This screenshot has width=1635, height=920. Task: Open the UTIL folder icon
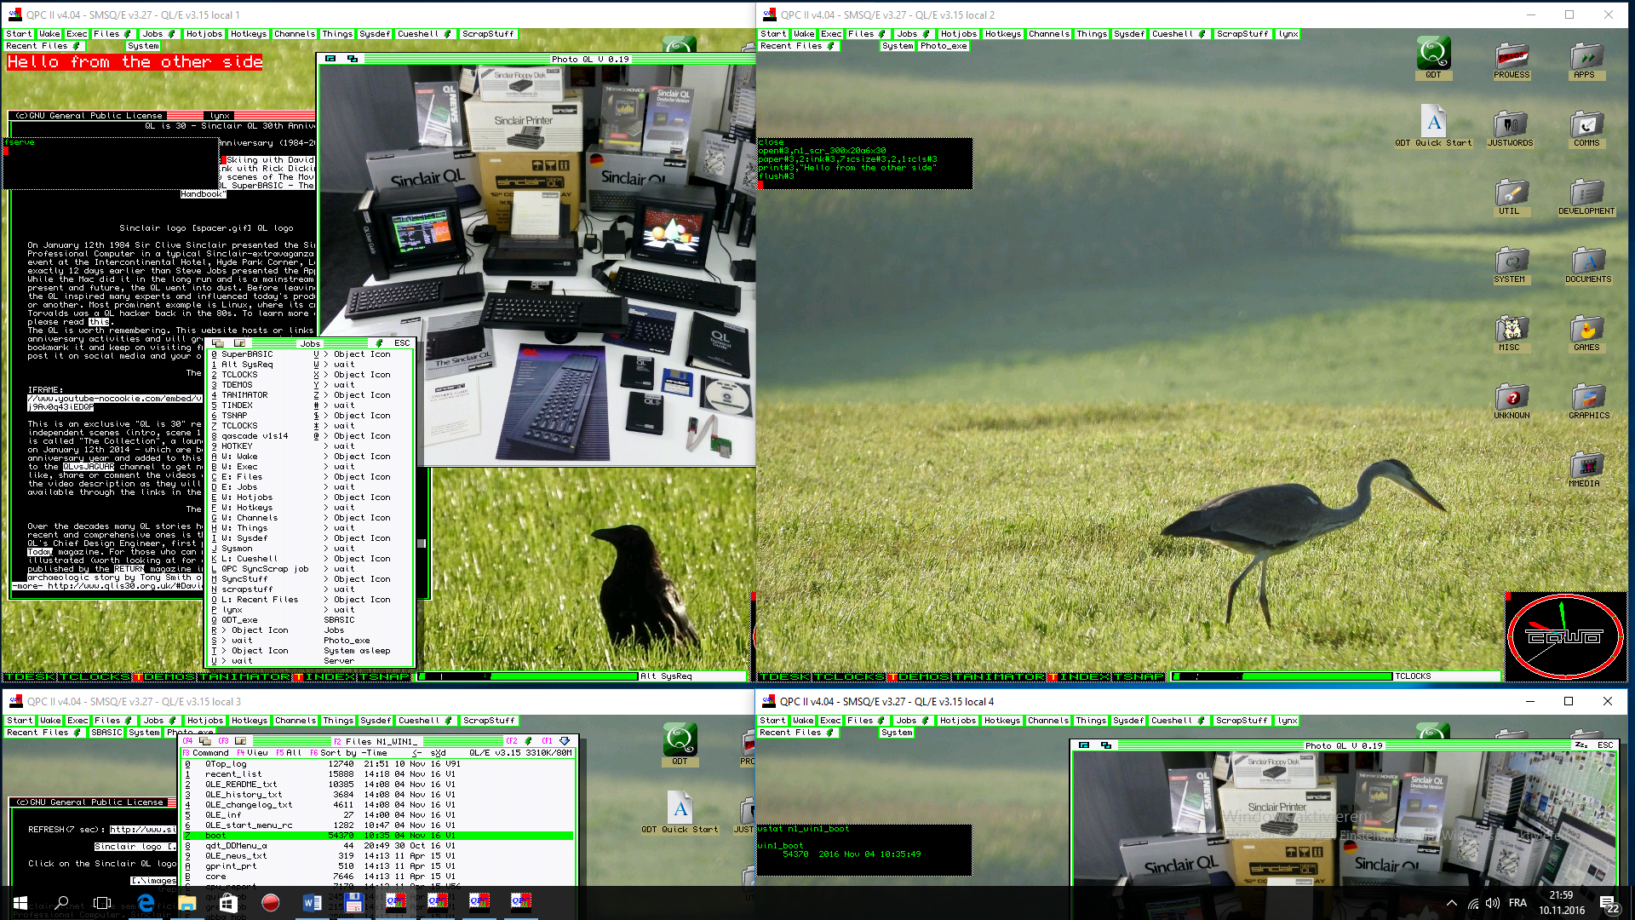[x=1510, y=196]
